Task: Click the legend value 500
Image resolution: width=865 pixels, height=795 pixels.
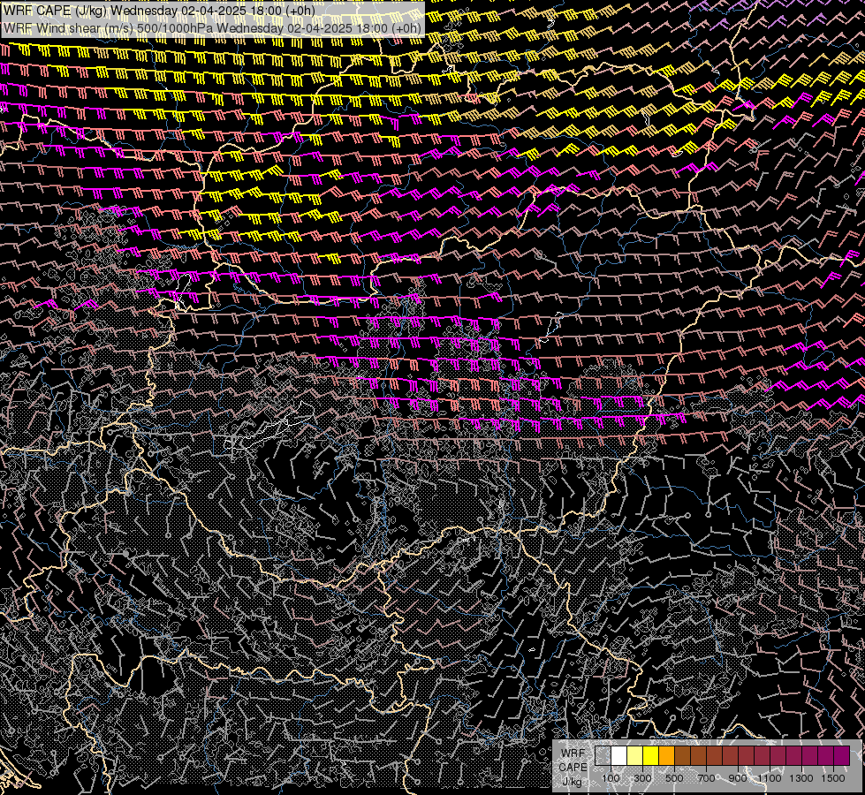Action: point(674,778)
